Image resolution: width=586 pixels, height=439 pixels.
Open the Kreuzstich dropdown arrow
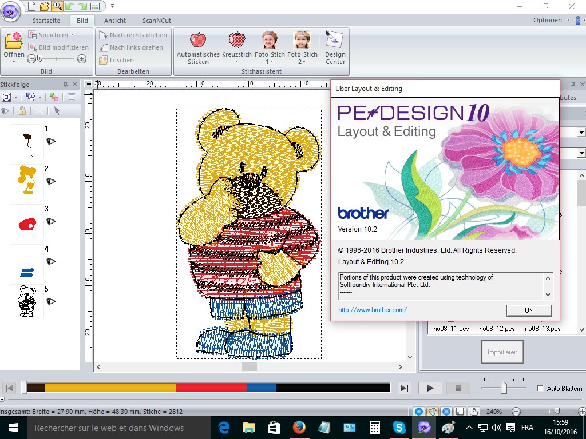pyautogui.click(x=236, y=62)
